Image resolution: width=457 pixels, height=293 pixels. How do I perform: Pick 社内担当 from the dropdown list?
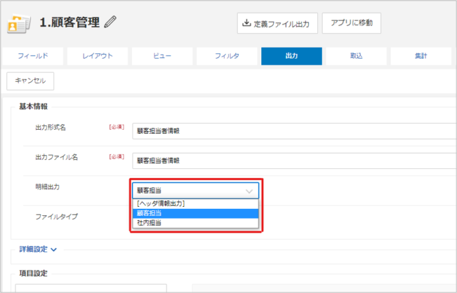(196, 223)
